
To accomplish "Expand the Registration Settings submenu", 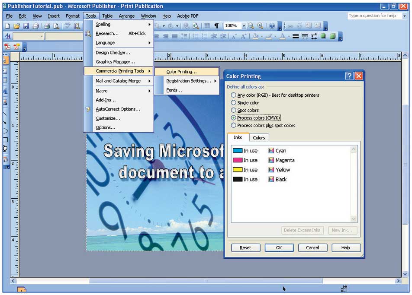I will 187,81.
